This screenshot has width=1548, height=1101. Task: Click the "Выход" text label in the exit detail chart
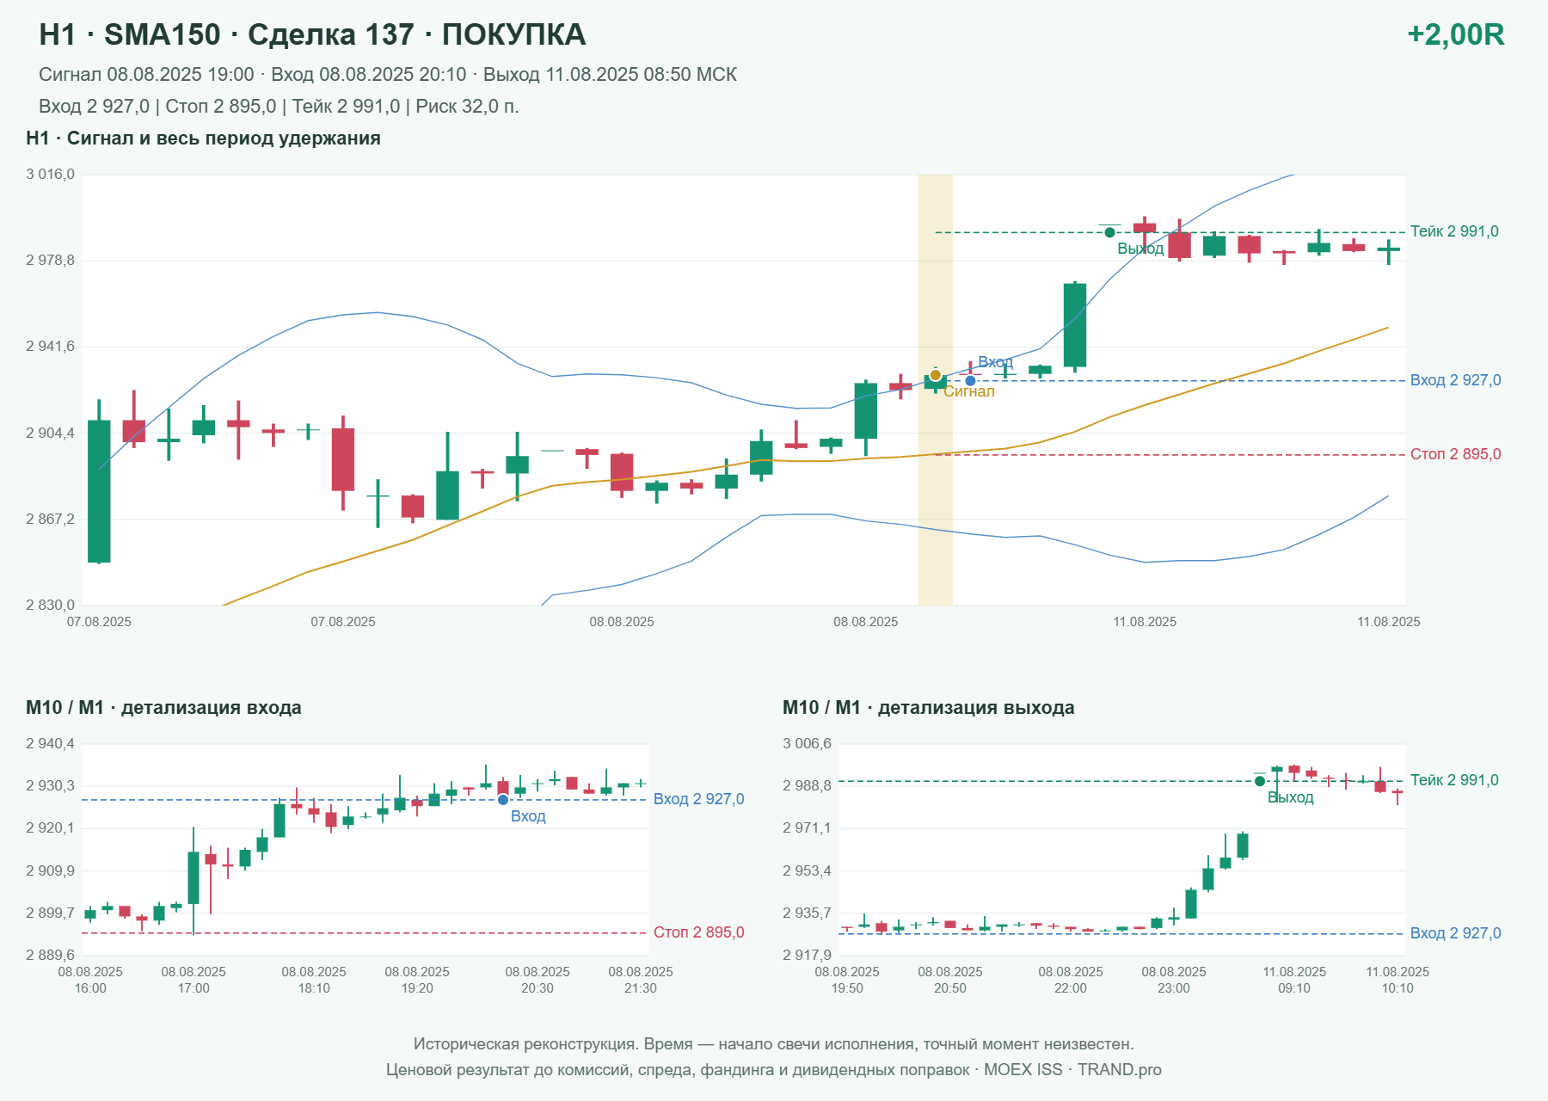[1291, 797]
